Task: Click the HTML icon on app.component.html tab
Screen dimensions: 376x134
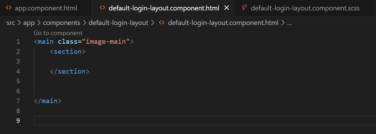Action: point(8,8)
